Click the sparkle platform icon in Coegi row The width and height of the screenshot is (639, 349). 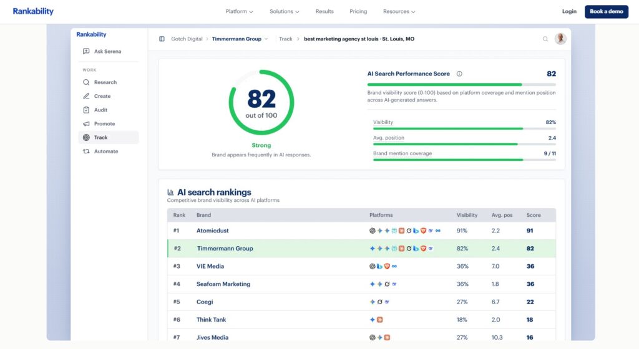click(372, 302)
